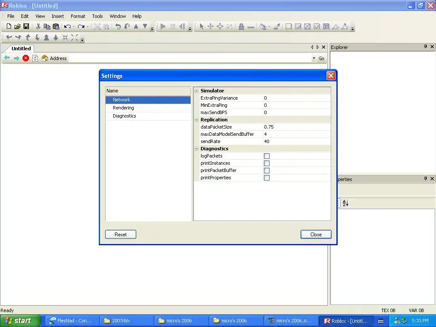
Task: Open the address bar dropdown arrow
Action: 314,58
